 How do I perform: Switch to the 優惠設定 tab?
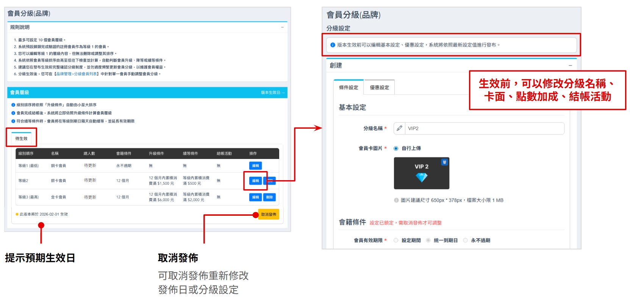tap(379, 87)
